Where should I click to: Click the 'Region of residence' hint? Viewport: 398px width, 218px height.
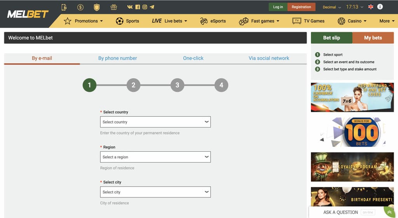pyautogui.click(x=117, y=168)
